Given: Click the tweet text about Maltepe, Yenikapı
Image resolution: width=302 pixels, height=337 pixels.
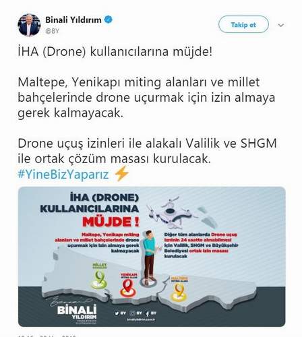Looking at the screenshot, I should tap(146, 97).
